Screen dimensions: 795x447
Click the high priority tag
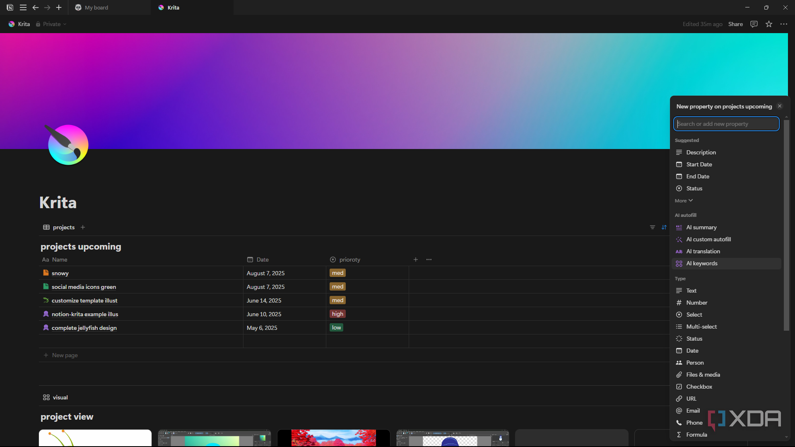point(337,314)
